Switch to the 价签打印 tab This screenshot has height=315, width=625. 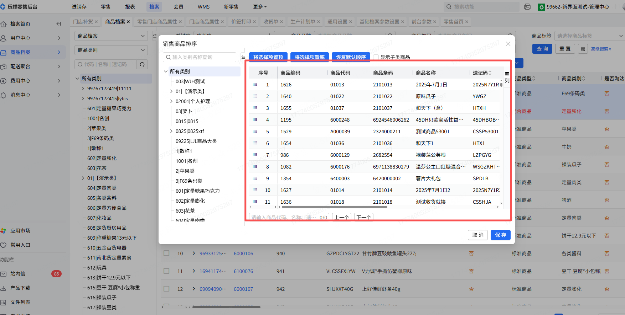(x=241, y=22)
